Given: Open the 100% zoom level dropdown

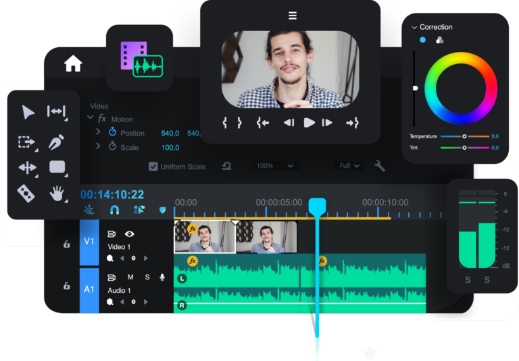Looking at the screenshot, I should pos(274,166).
